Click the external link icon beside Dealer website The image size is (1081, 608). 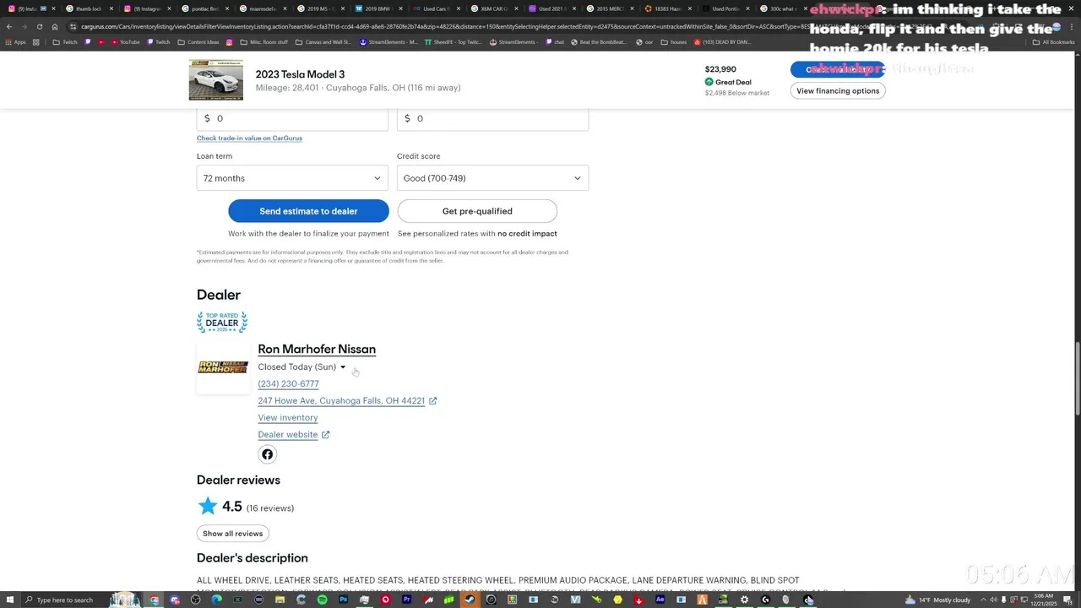click(x=325, y=435)
